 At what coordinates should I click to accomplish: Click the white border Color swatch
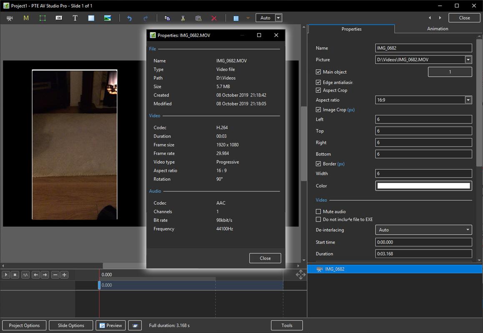click(x=423, y=186)
